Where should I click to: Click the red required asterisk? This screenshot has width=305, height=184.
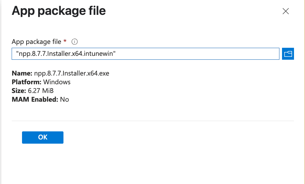65,41
